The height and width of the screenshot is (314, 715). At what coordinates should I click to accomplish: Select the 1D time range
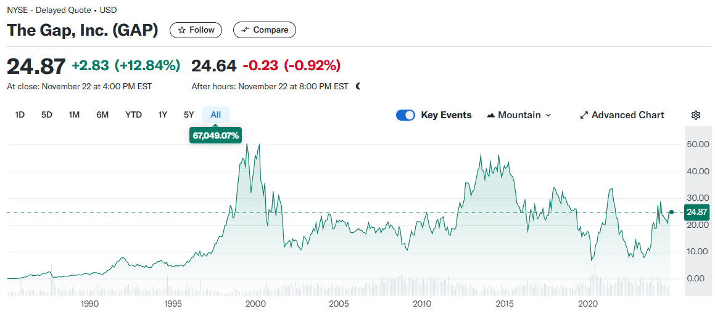click(x=20, y=115)
